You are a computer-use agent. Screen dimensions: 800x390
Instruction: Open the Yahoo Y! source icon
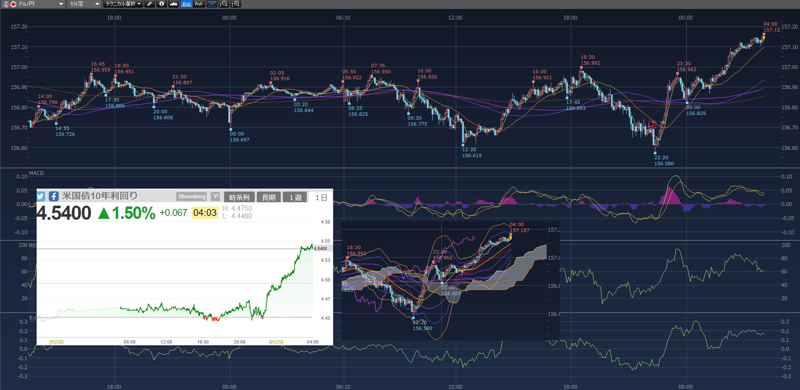coord(216,197)
